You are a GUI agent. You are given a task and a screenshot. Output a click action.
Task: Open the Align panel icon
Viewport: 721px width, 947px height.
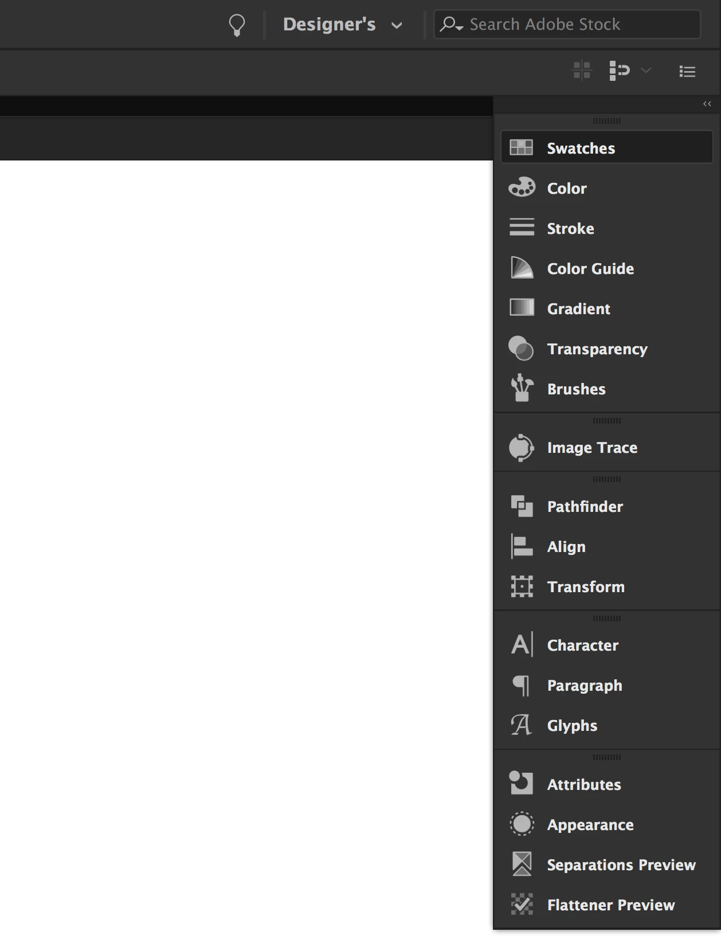point(522,546)
